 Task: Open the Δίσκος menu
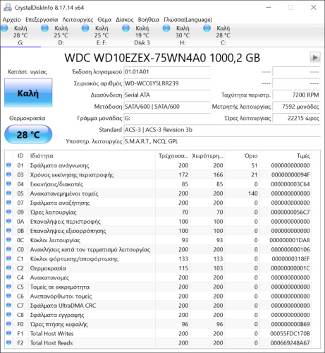pos(125,20)
